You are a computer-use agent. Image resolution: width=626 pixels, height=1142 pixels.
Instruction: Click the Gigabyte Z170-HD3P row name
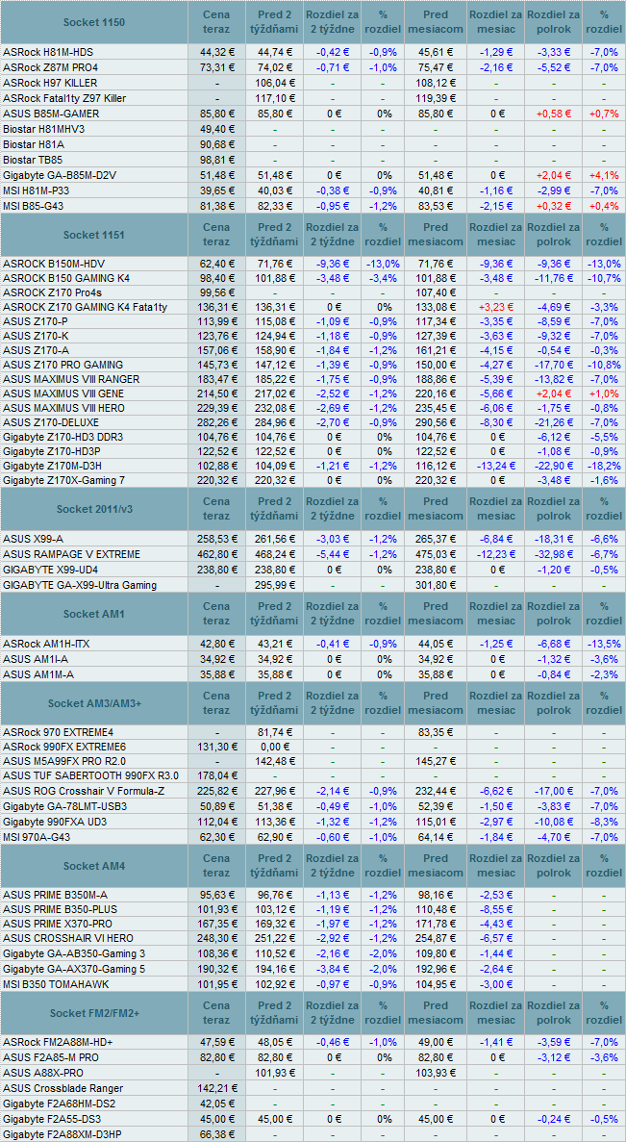point(51,451)
